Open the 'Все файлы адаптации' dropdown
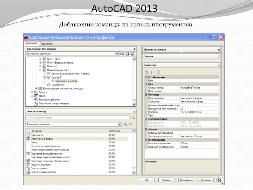253x190 pixels. tap(117, 54)
